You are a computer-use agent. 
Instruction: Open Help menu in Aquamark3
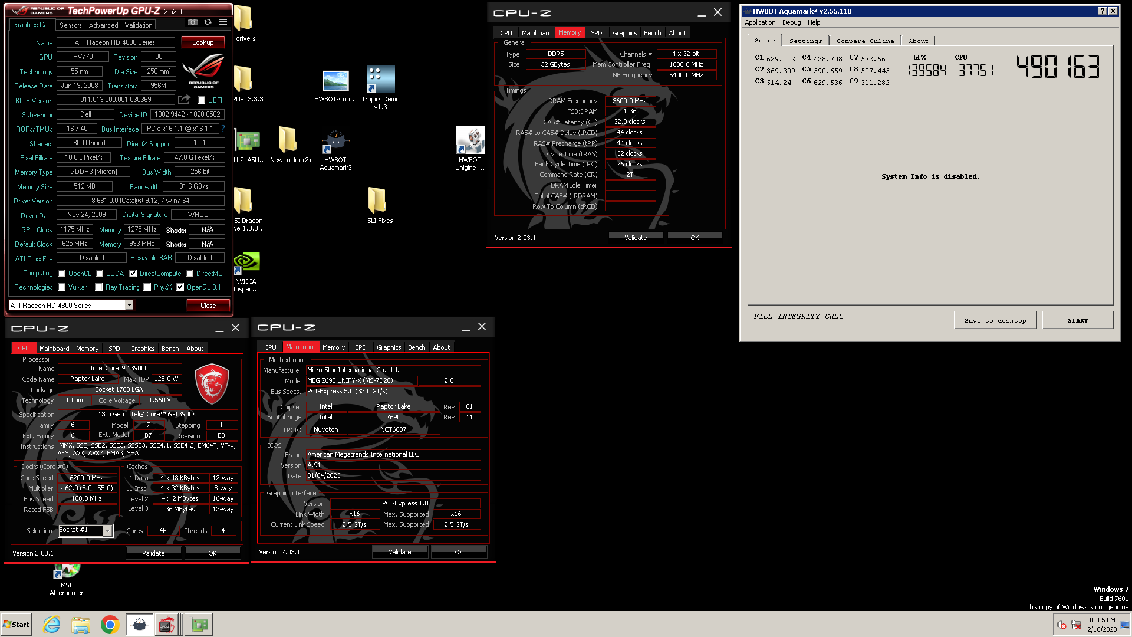click(x=814, y=22)
